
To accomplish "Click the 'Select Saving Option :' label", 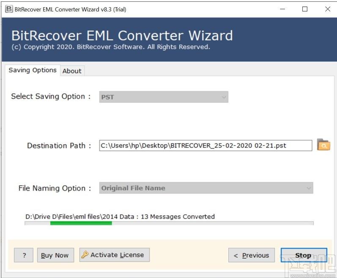I will [x=51, y=97].
